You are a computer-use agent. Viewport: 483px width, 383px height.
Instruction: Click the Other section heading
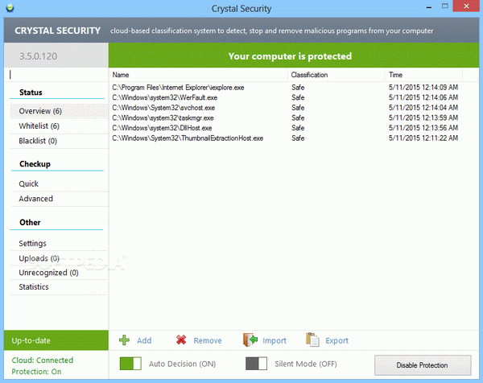point(30,222)
